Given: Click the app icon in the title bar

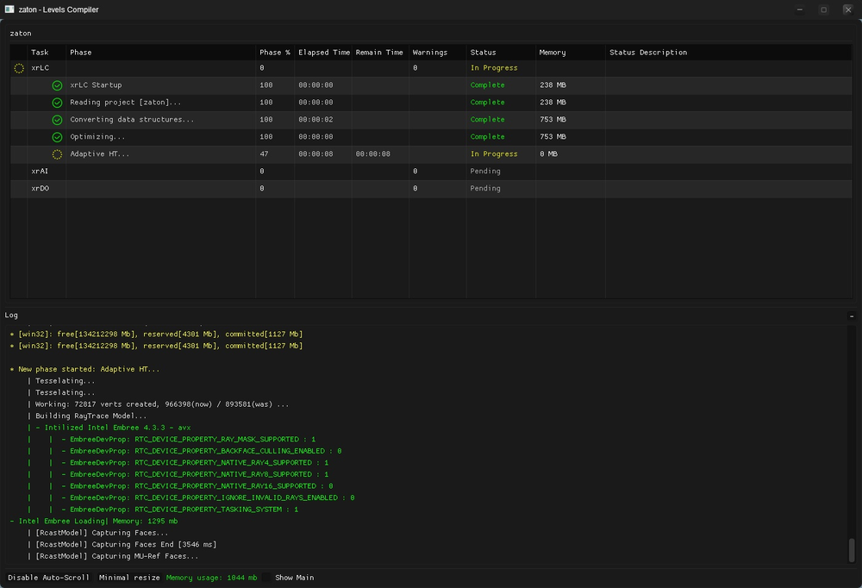Looking at the screenshot, I should coord(9,9).
